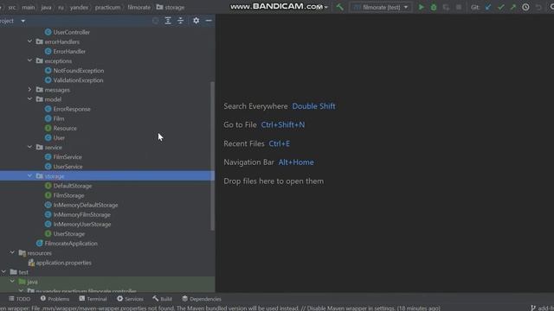Viewport: 554px width, 311px height.
Task: Open project panel settings gear
Action: pos(196,21)
